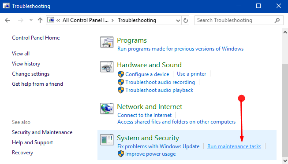Click shield icon beside Troubleshoot audio recording
288x164 pixels.
[x=121, y=82]
